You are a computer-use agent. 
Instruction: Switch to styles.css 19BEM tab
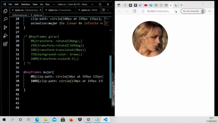pos(88,10)
